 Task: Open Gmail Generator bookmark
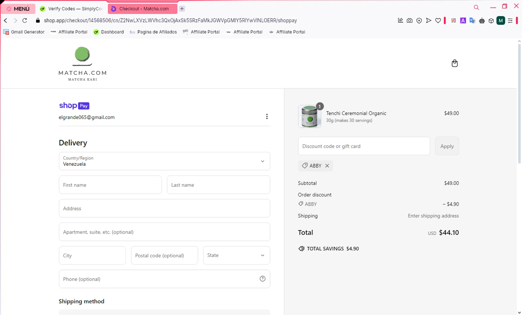tap(24, 32)
